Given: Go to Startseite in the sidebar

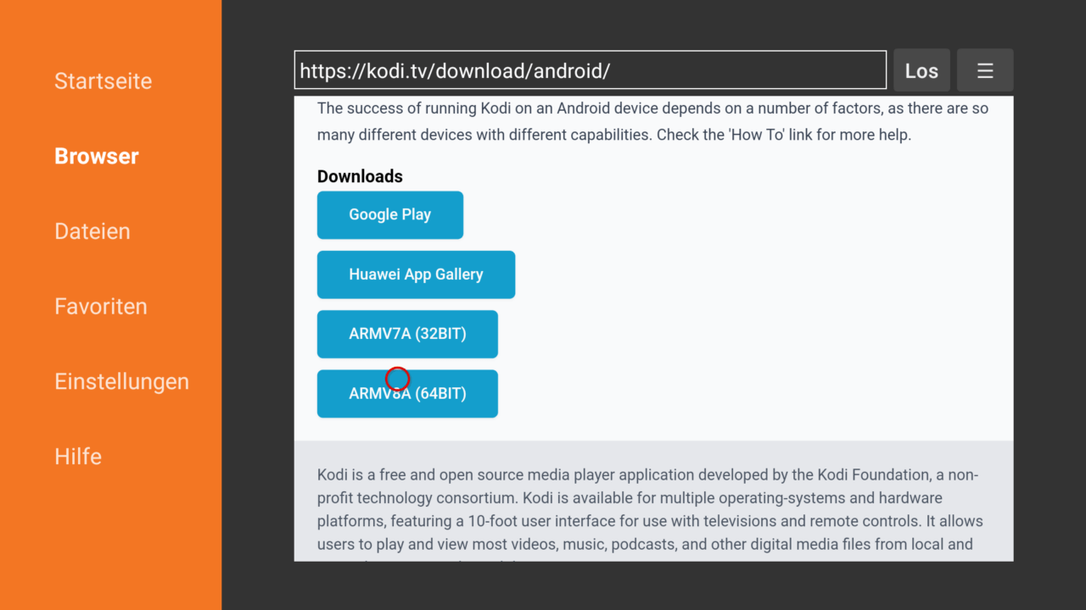Looking at the screenshot, I should [103, 81].
